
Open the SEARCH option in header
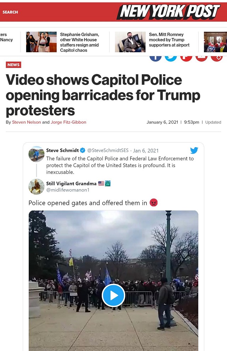pyautogui.click(x=10, y=12)
